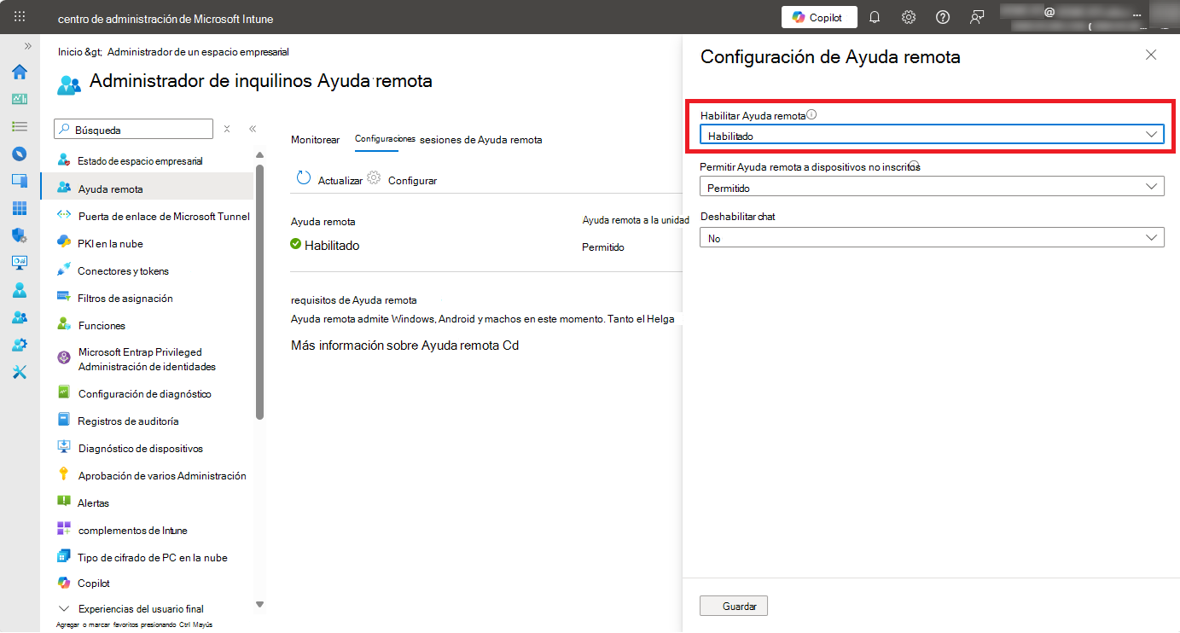
Task: Open Tenant administration gear-person icon in left rail
Action: point(20,345)
